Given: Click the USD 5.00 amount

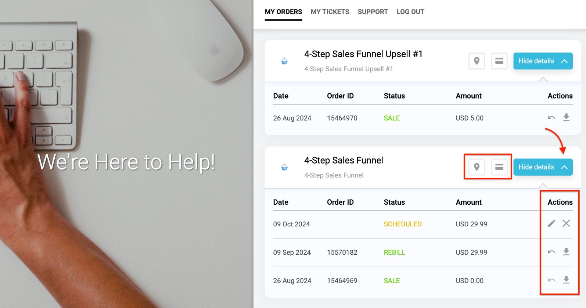Looking at the screenshot, I should click(470, 118).
